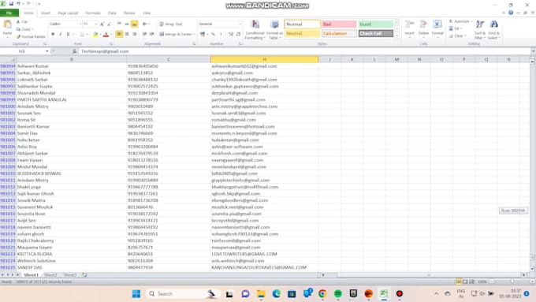Increase indent in Alignment group
The image size is (536, 302).
152,34
